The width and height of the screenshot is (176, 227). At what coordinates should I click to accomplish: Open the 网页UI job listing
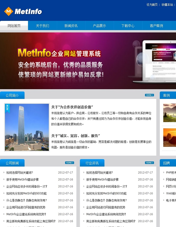coord(171,186)
